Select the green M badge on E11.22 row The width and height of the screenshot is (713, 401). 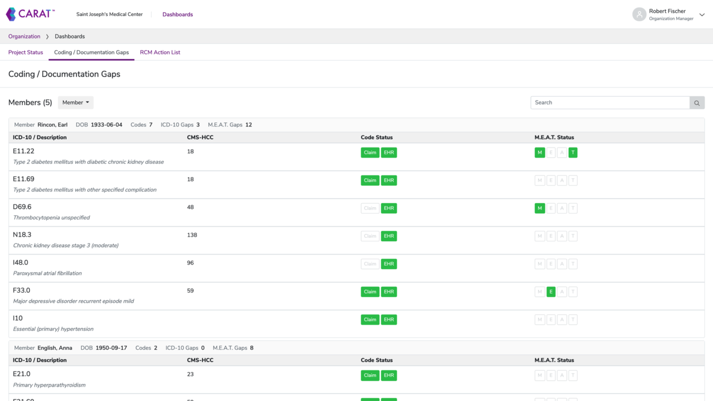coord(539,152)
